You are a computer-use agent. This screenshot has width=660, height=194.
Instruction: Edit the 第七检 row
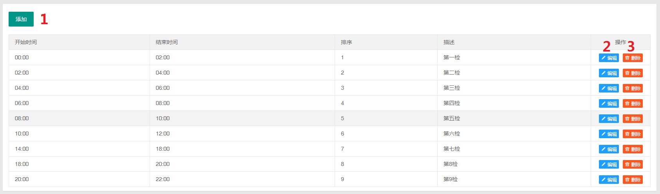coord(609,149)
